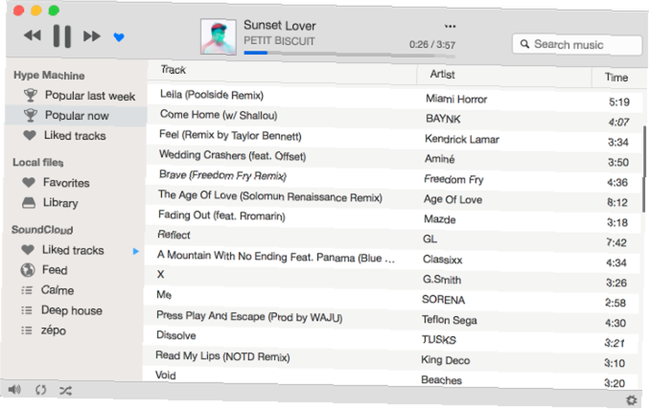Select the track Dissolve
The width and height of the screenshot is (649, 410).
tap(176, 335)
